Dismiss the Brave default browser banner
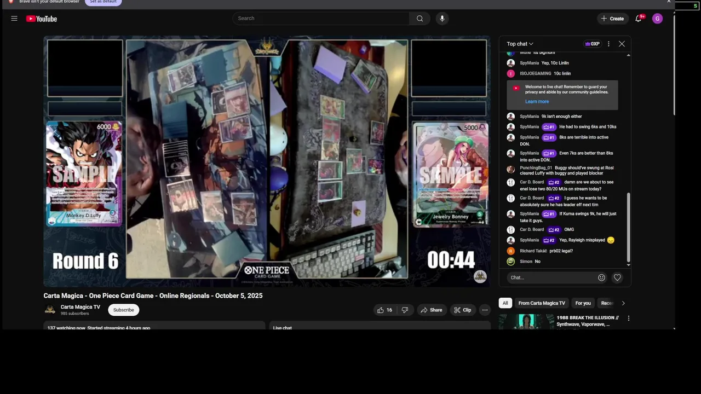The image size is (701, 394). click(x=668, y=2)
